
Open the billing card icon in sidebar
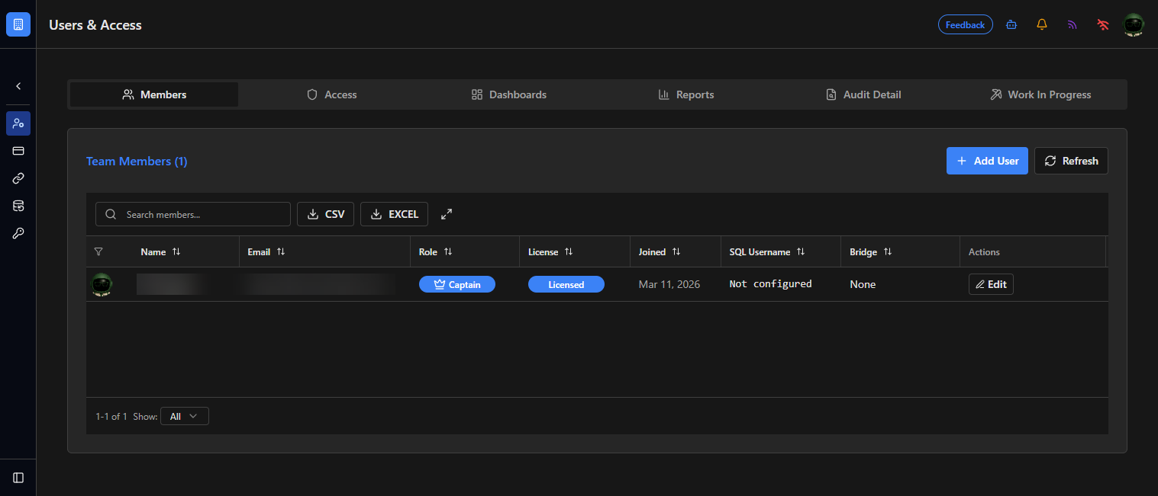click(18, 151)
